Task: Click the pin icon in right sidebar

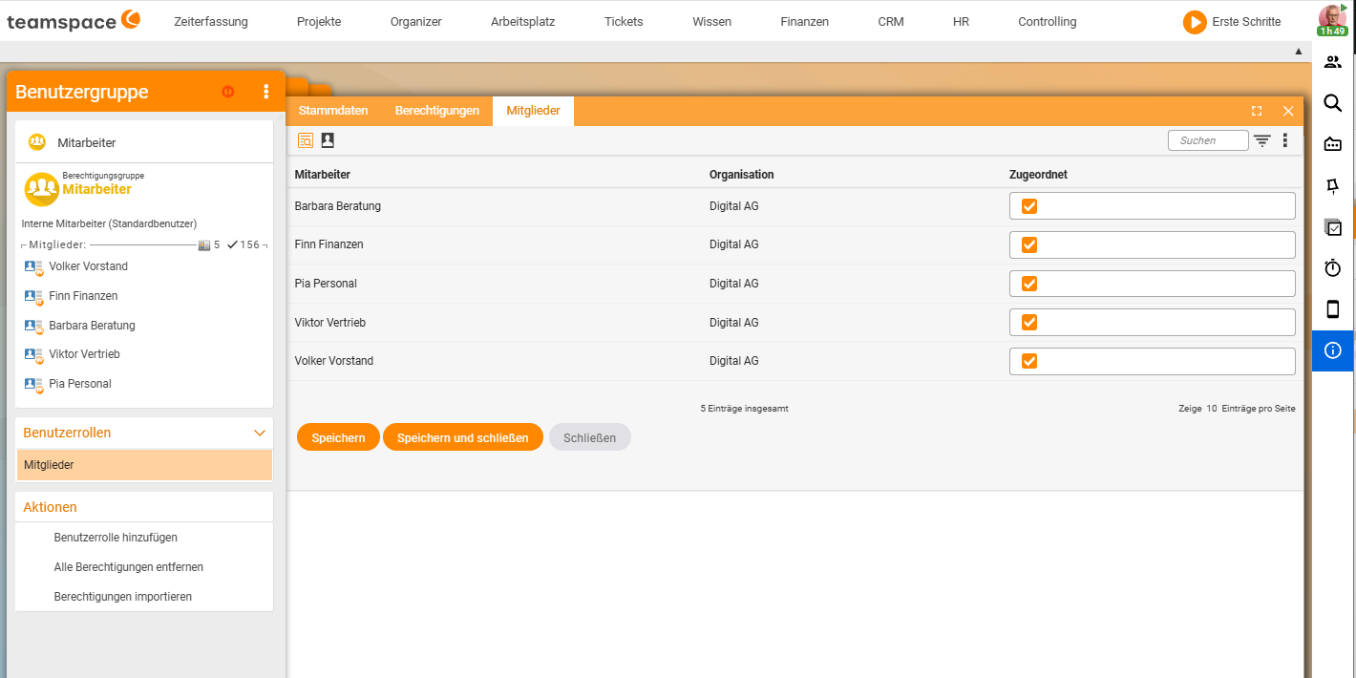Action: [x=1333, y=185]
